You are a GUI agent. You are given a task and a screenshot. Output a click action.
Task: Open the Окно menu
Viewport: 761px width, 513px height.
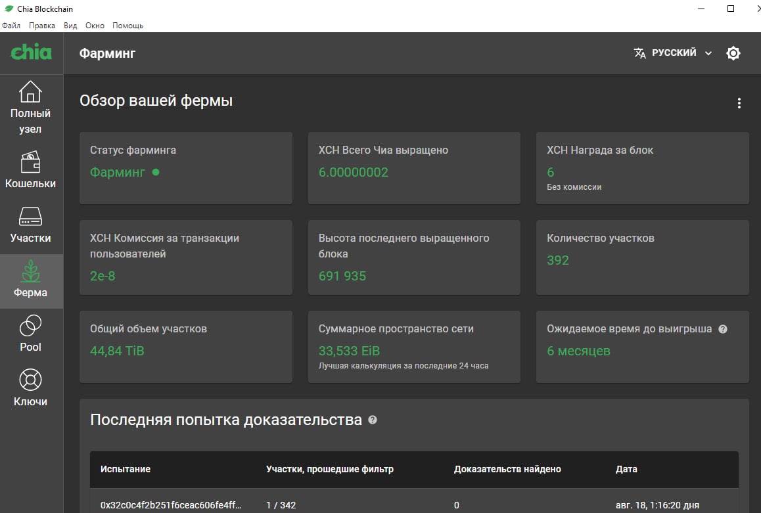(95, 26)
